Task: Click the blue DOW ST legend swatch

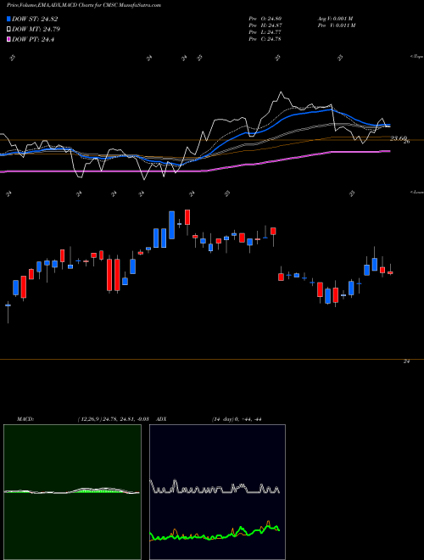Action: tap(8, 19)
